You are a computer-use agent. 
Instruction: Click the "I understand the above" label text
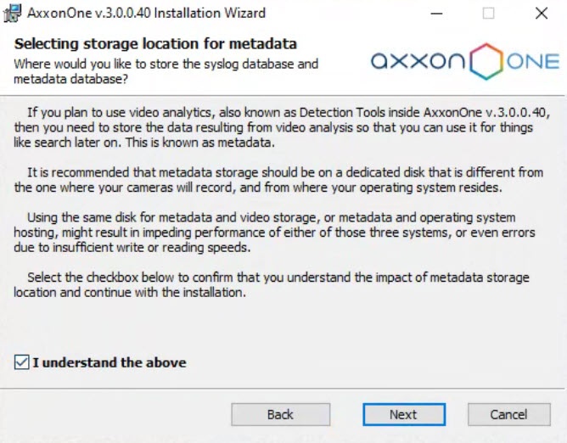click(x=109, y=362)
